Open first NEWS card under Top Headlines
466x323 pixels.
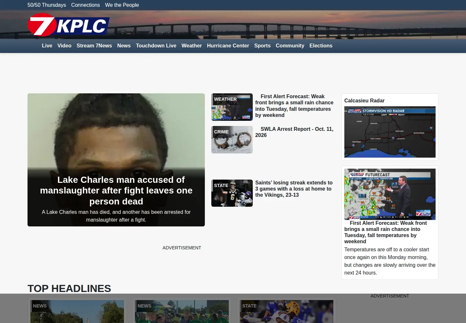[x=77, y=311]
